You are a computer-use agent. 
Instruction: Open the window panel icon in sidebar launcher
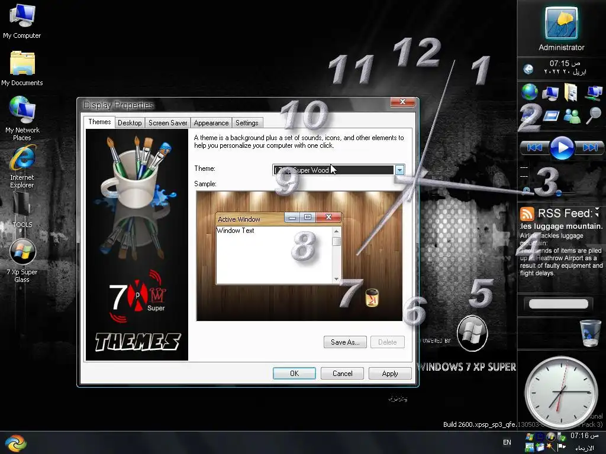pyautogui.click(x=551, y=115)
